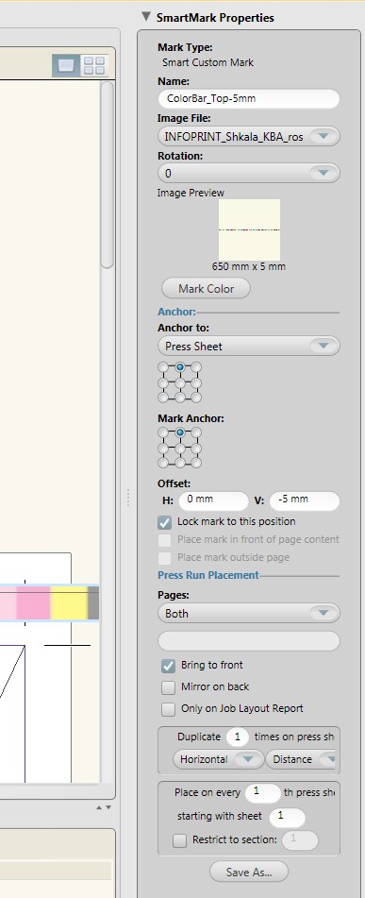Image resolution: width=365 pixels, height=898 pixels.
Task: Enable Mirror on back option
Action: click(x=168, y=687)
